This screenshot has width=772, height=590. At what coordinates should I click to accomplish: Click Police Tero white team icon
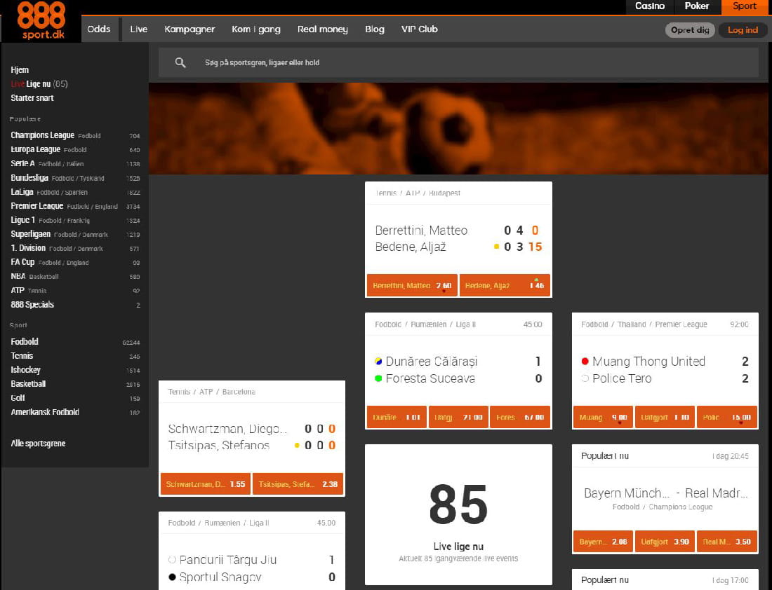585,378
